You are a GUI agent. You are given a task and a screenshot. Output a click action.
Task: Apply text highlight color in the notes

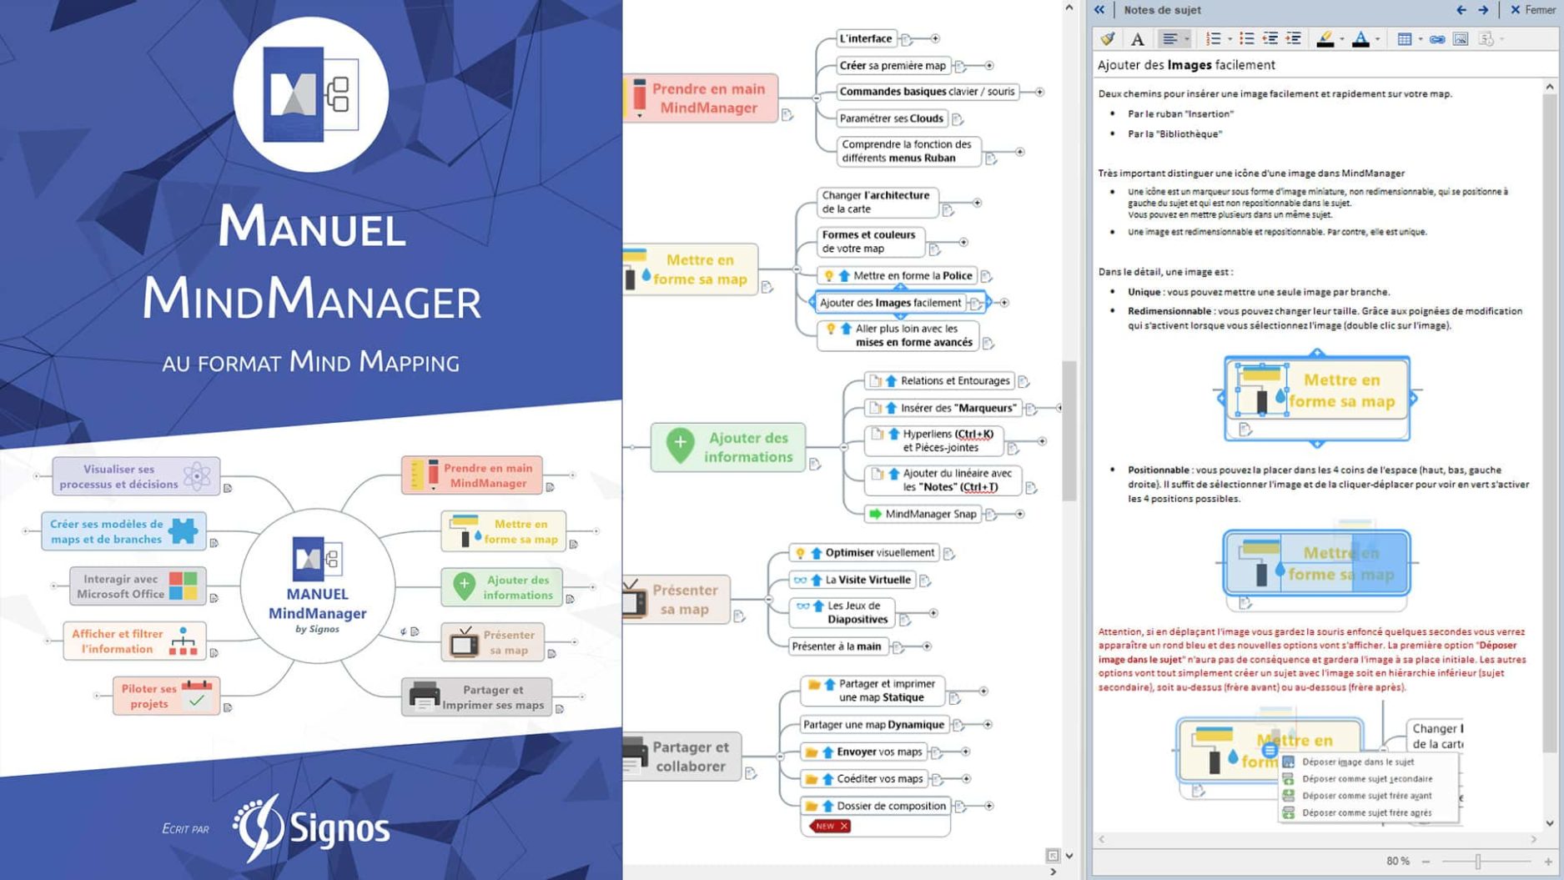point(1326,38)
